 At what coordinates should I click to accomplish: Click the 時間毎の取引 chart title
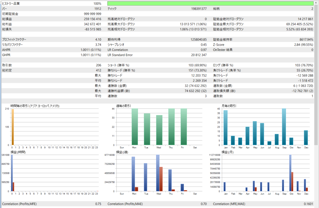click(x=35, y=106)
